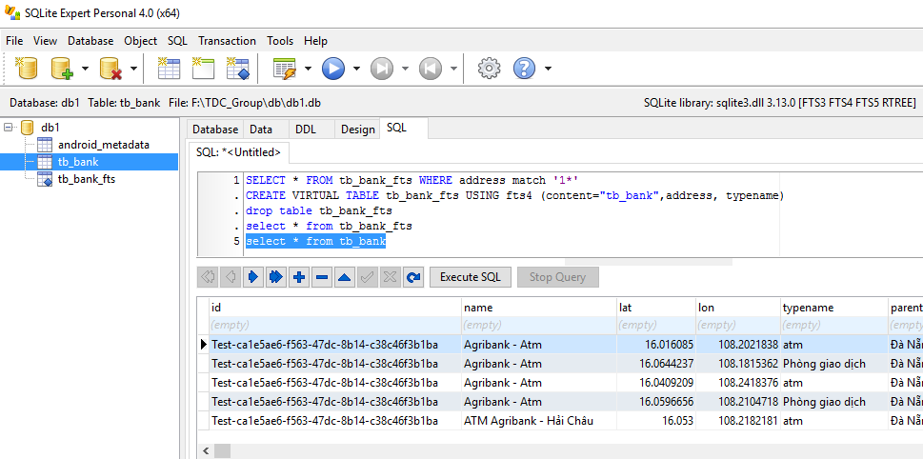Click the new table toolbar icon
Image resolution: width=923 pixels, height=459 pixels.
coord(169,69)
